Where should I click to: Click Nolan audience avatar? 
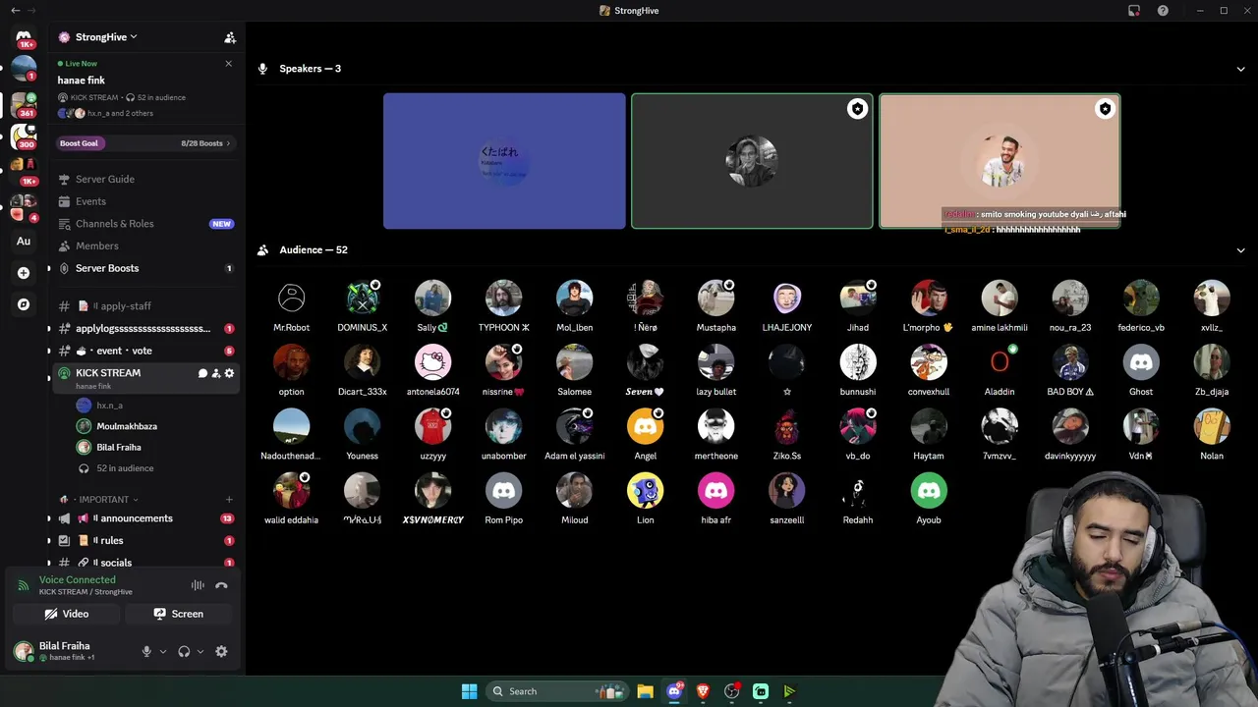(1212, 426)
